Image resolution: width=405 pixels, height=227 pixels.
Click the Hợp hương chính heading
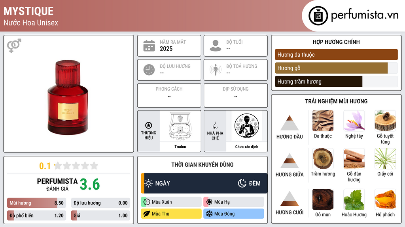pos(336,42)
